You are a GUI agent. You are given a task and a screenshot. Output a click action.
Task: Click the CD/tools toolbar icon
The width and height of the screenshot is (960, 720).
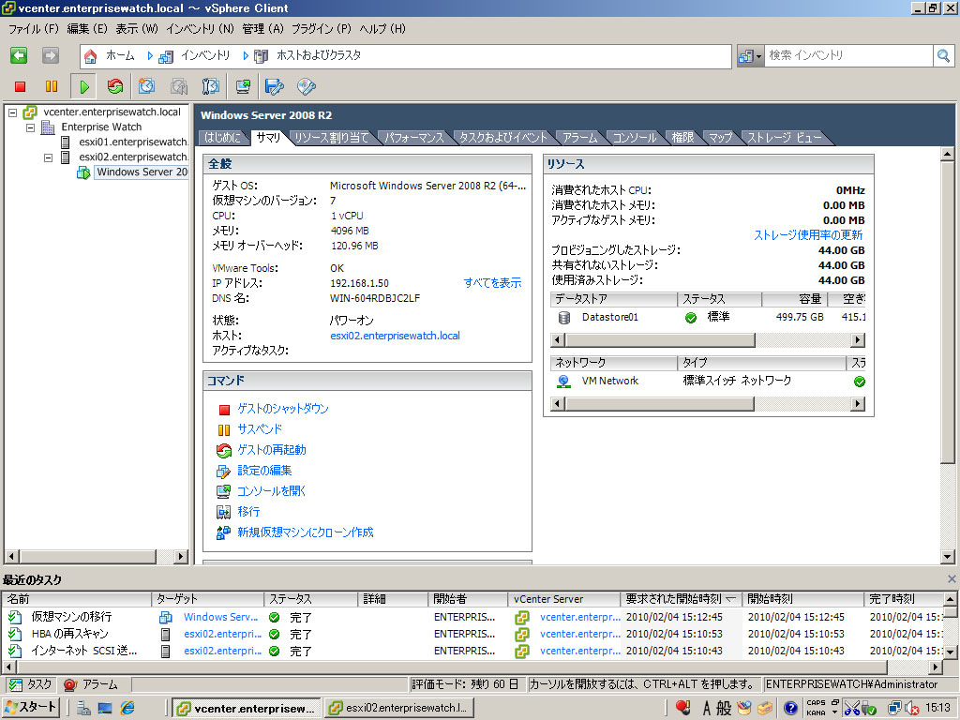[x=307, y=87]
